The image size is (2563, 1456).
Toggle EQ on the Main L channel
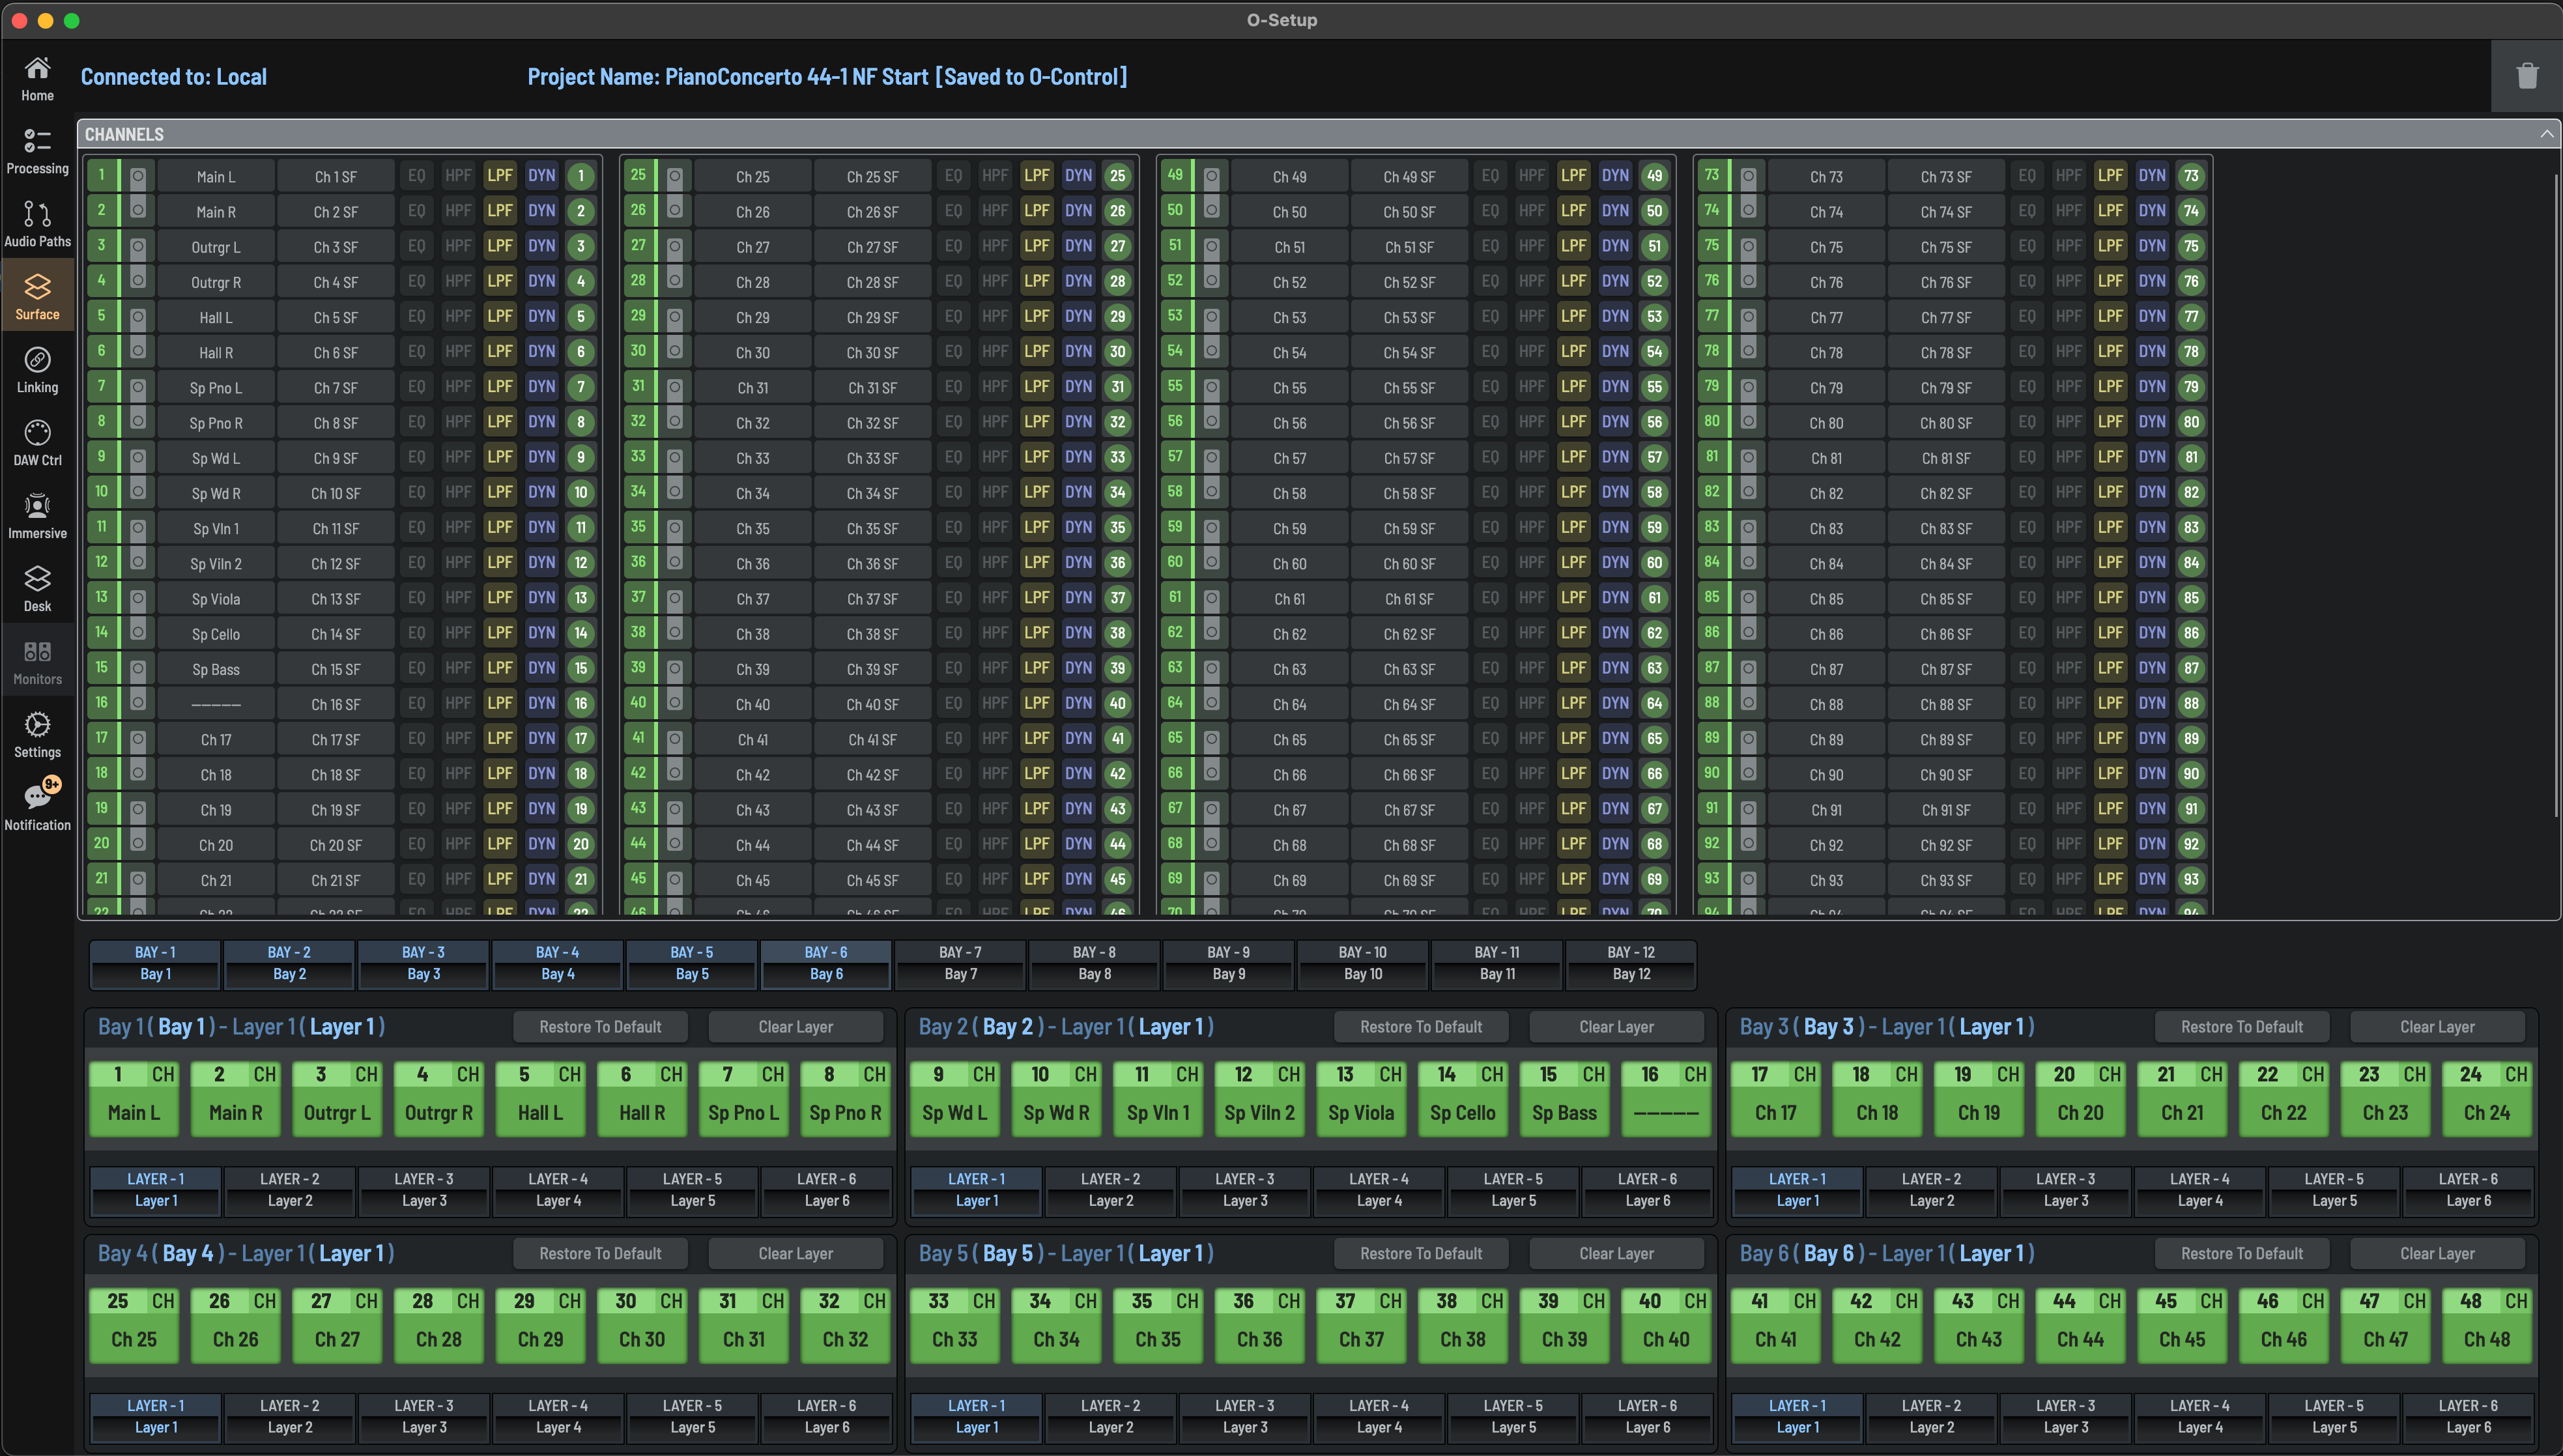(417, 176)
